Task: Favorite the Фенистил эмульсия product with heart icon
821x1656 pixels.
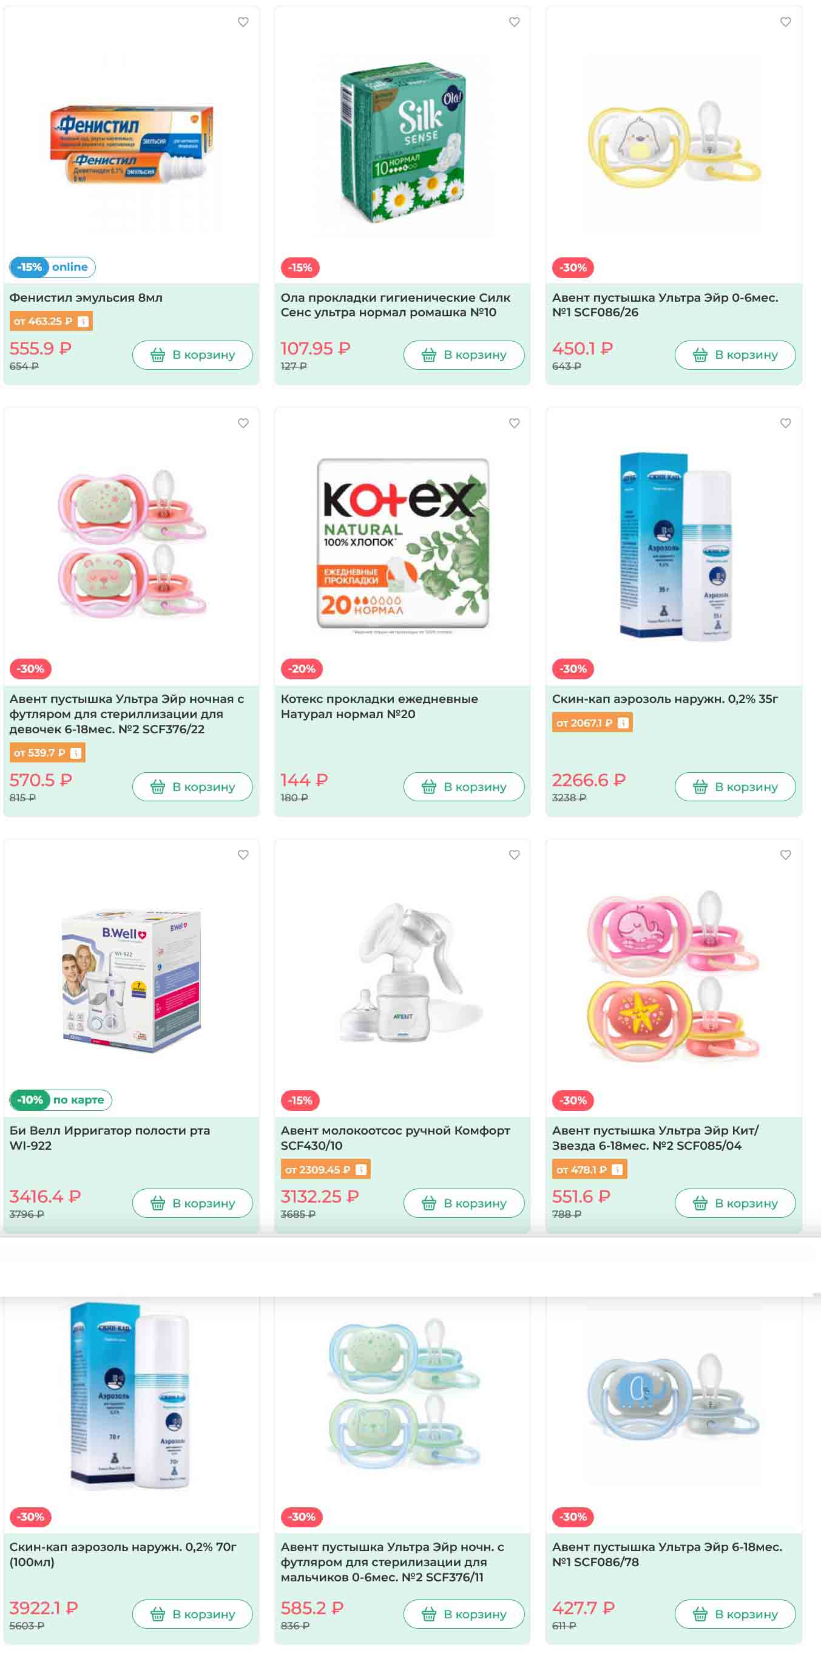Action: 243,22
